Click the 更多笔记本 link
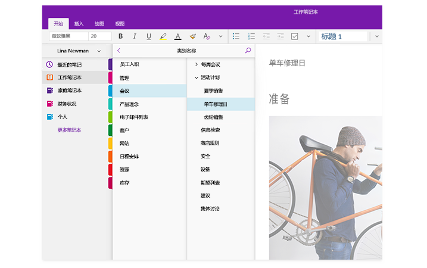The width and height of the screenshot is (427, 268). pyautogui.click(x=69, y=130)
